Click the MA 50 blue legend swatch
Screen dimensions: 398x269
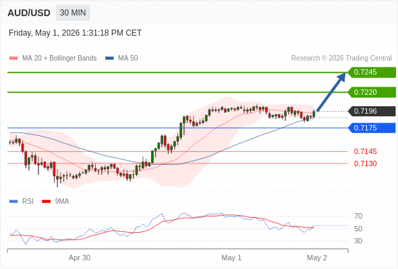(x=109, y=59)
